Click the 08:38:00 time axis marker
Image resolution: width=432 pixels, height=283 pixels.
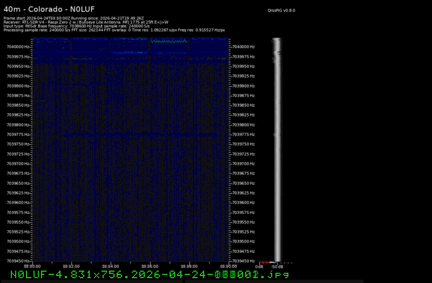(189, 266)
